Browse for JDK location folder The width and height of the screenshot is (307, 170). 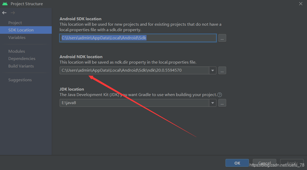[x=222, y=103]
